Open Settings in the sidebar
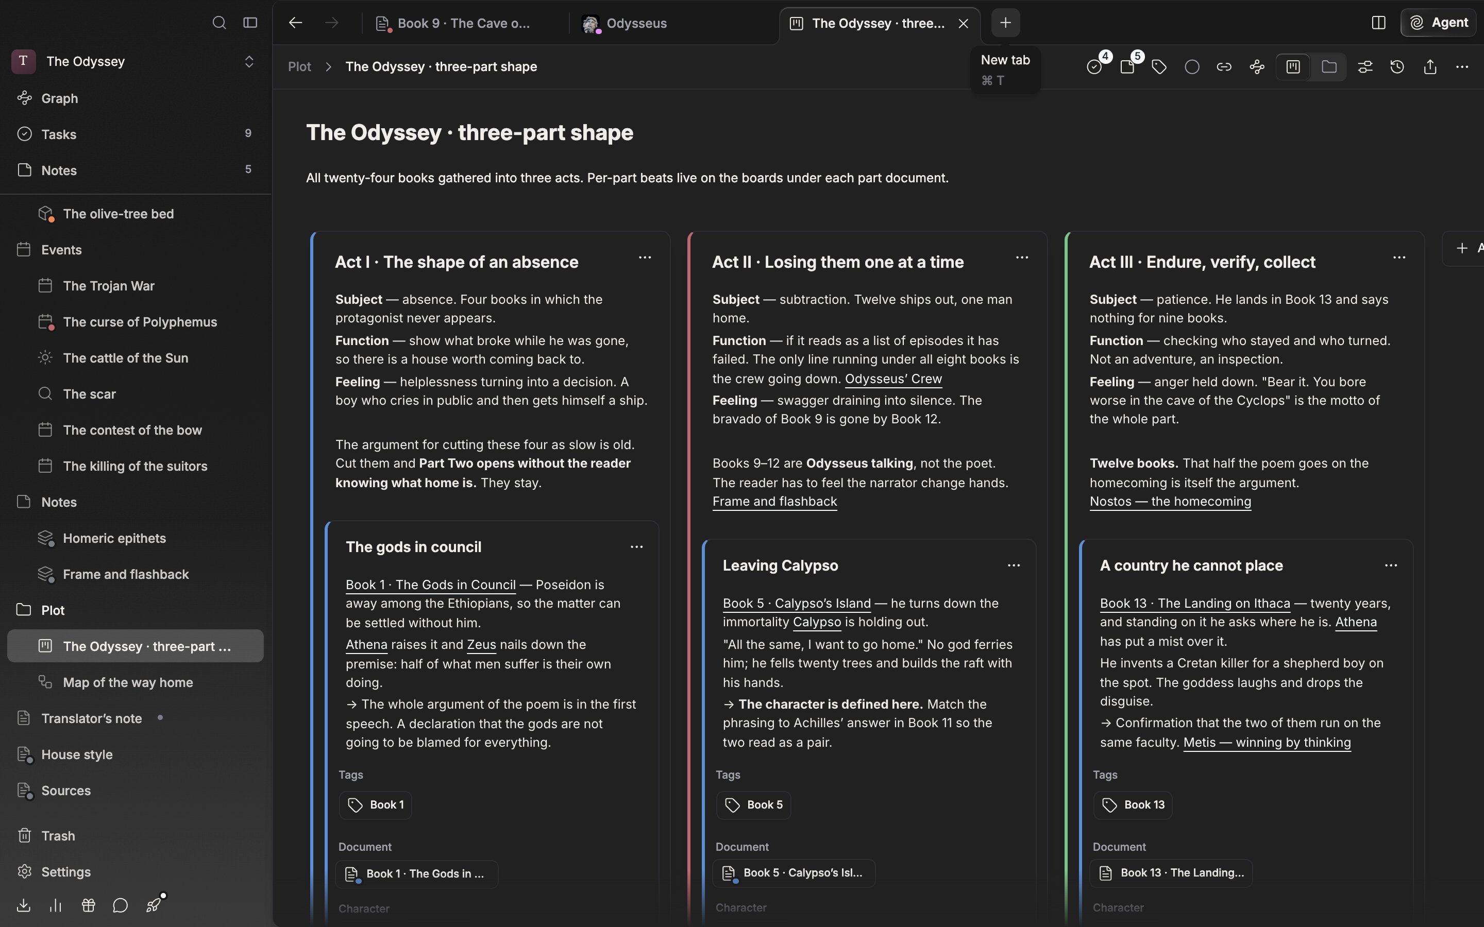 pos(136,872)
